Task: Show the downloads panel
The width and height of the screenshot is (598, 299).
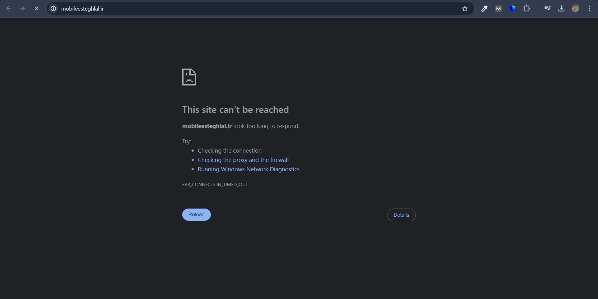Action: 561,9
